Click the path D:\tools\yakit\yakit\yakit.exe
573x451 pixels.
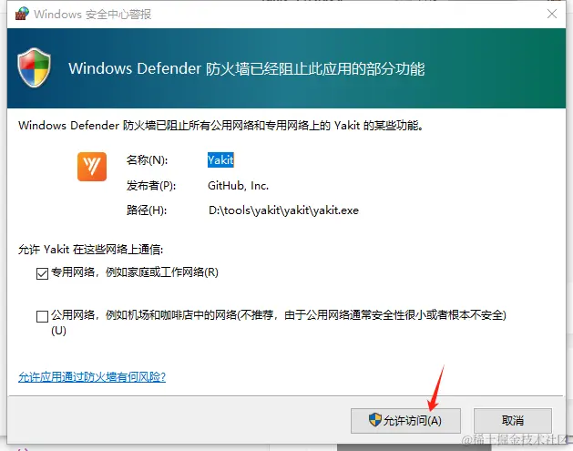click(x=283, y=210)
